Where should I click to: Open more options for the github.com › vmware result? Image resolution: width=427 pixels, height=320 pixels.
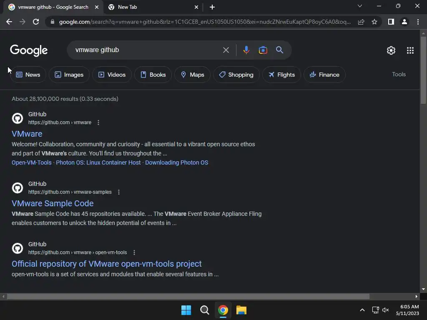tap(98, 122)
